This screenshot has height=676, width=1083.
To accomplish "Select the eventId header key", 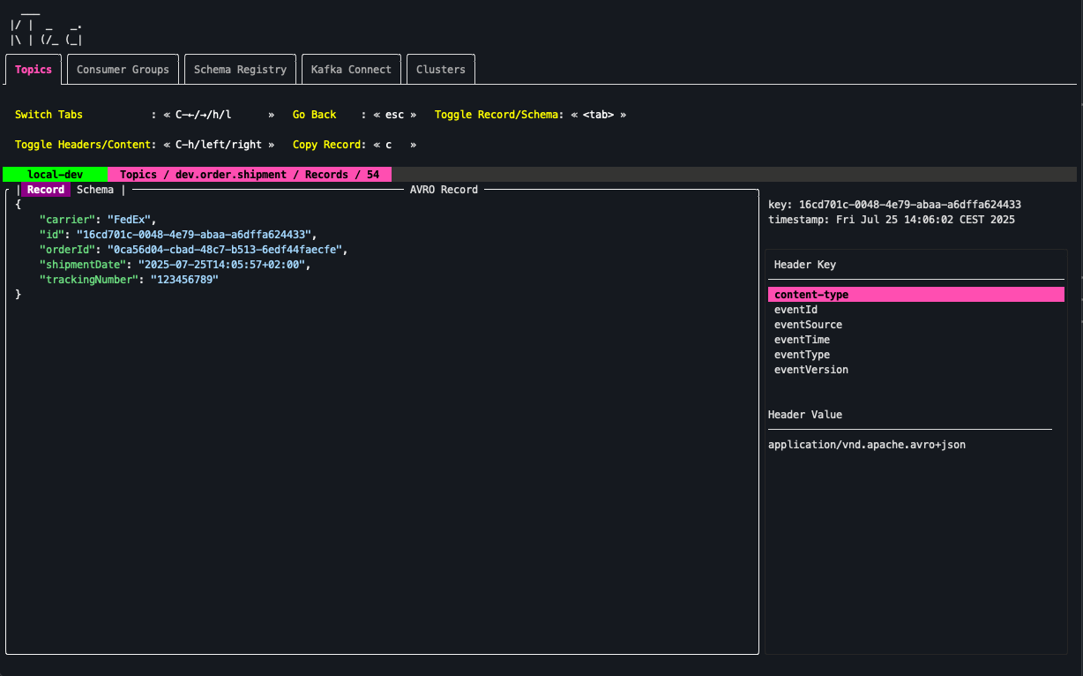I will pos(795,309).
